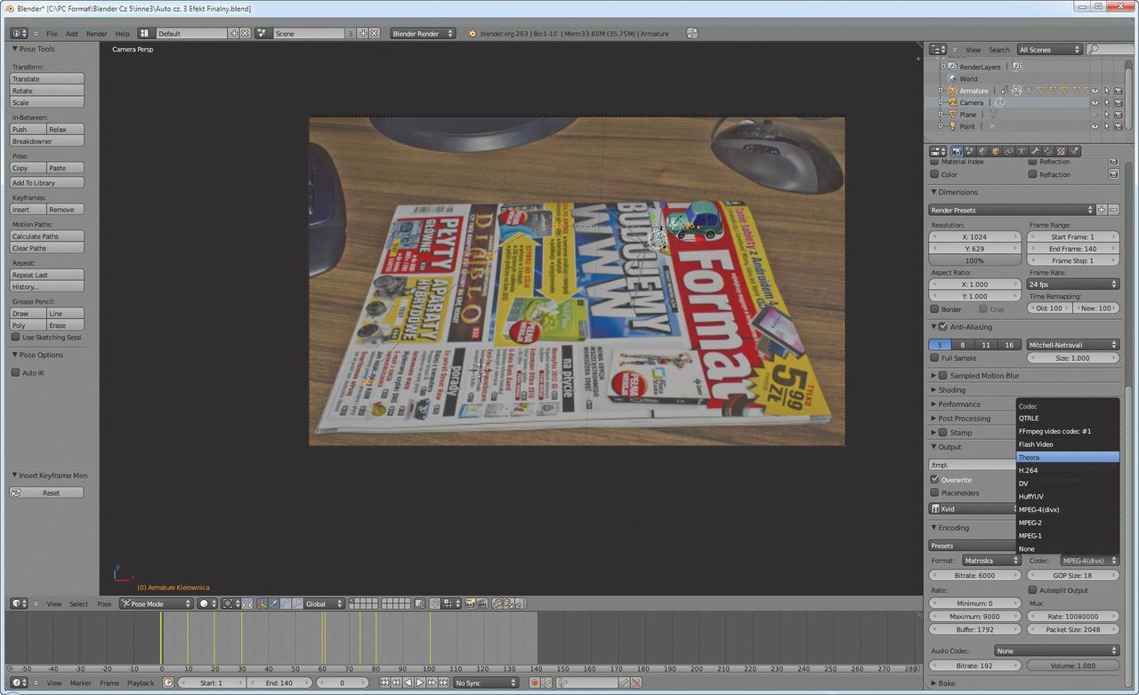1139x695 pixels.
Task: Jump to first frame in timeline
Action: (x=384, y=683)
